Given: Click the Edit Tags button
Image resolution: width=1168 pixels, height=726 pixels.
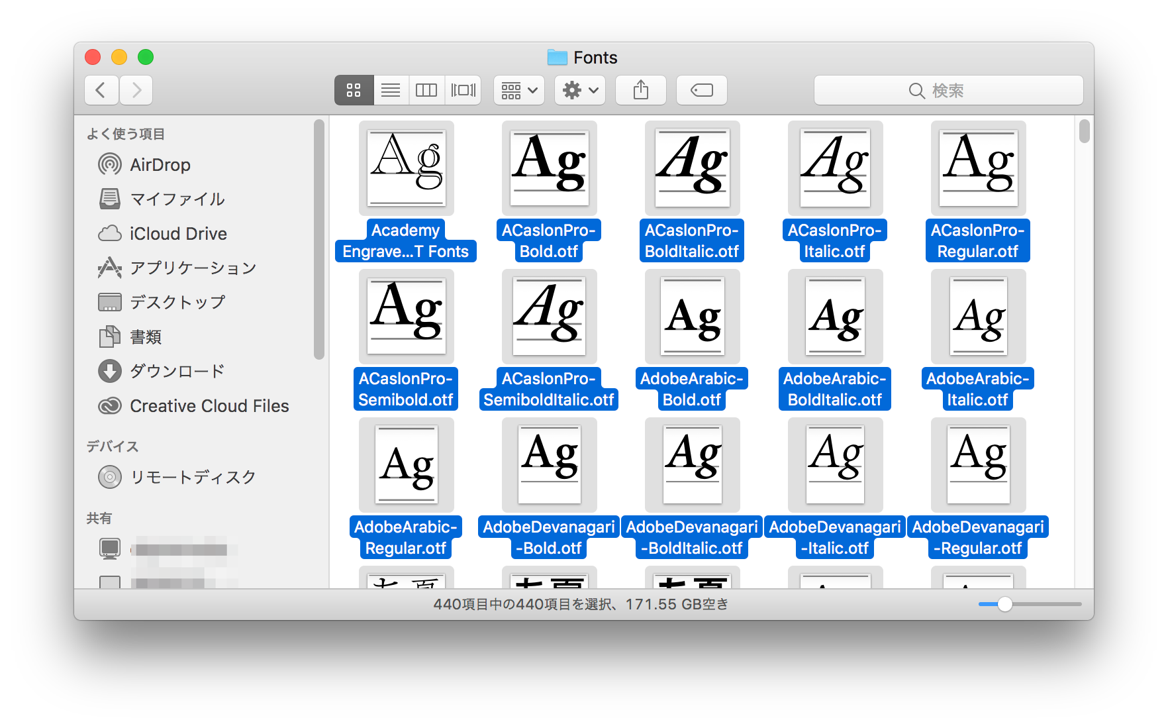Looking at the screenshot, I should 702,90.
